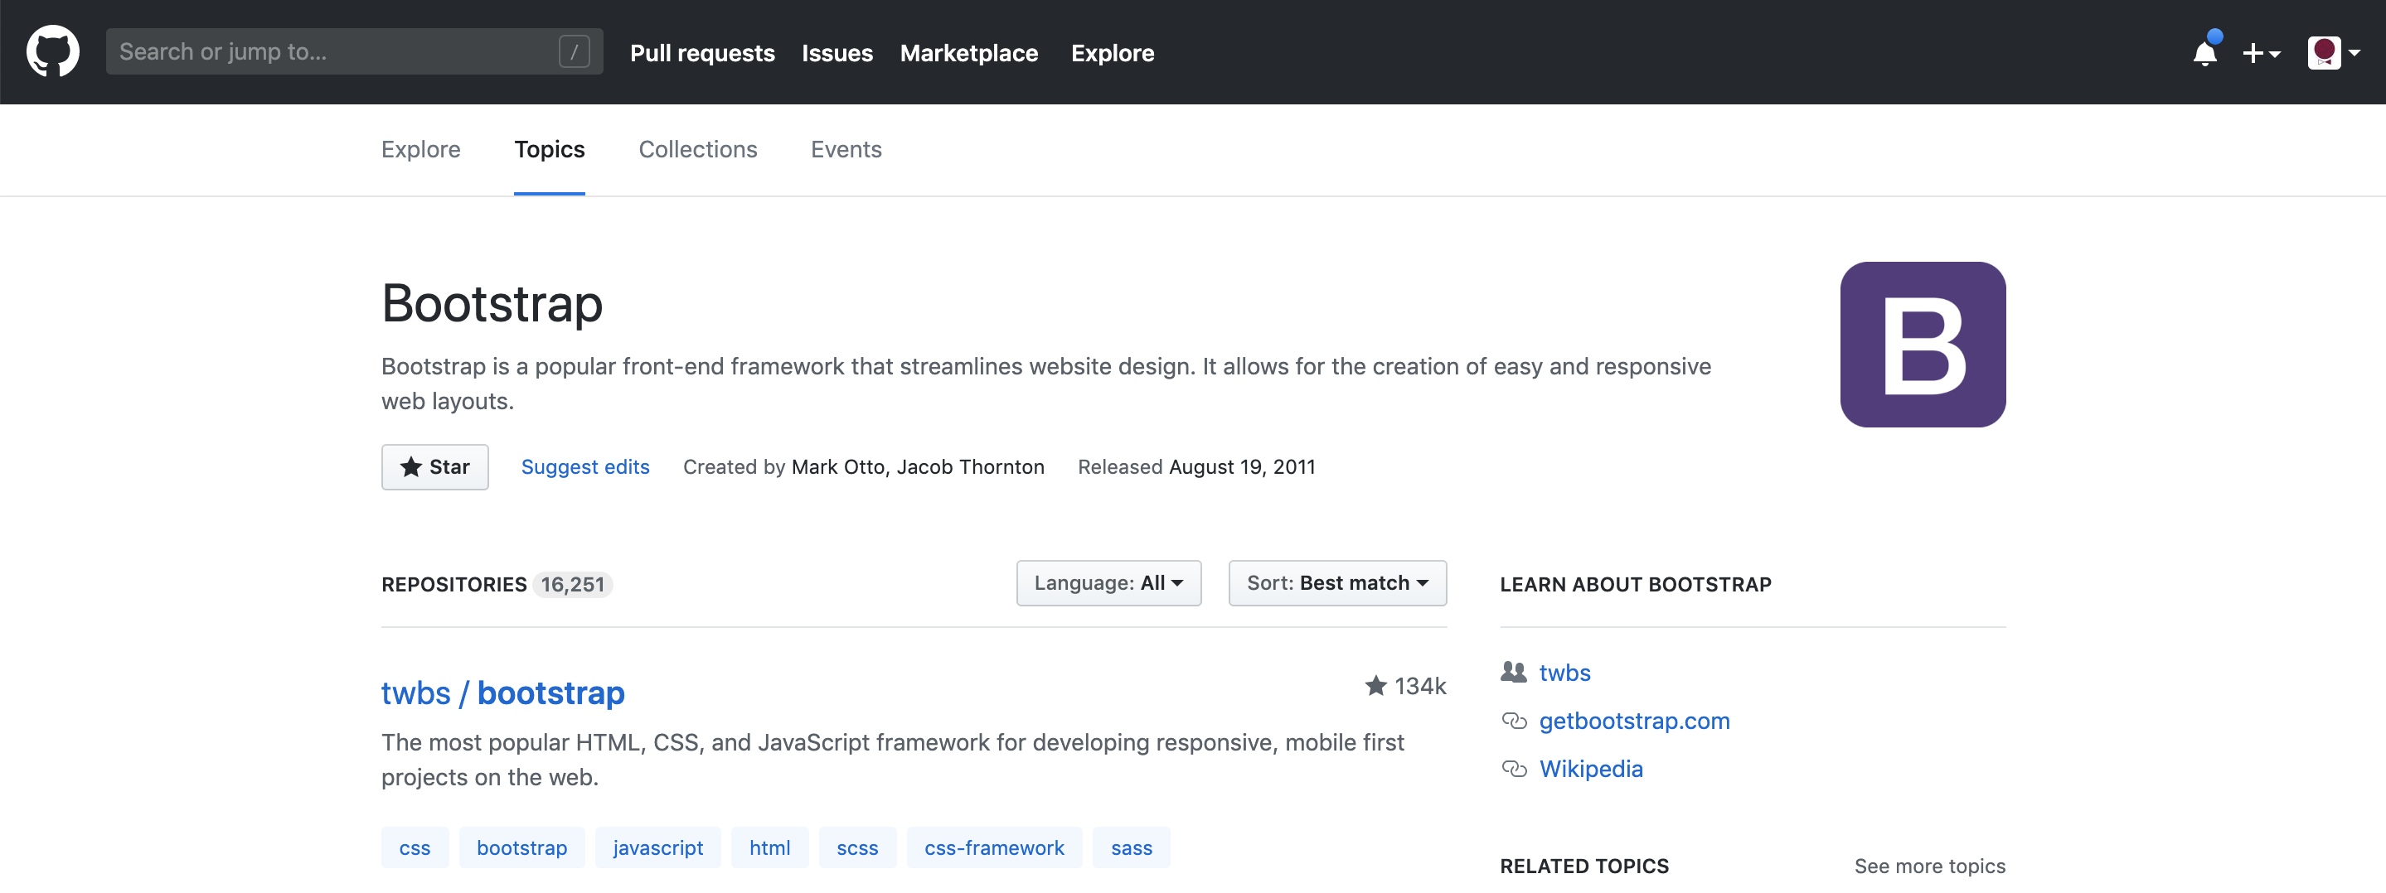2386x893 pixels.
Task: Open the twbs owner link in repo title
Action: [x=415, y=693]
